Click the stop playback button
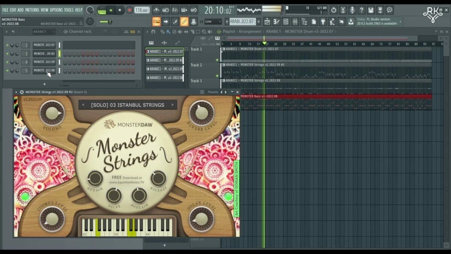 tap(120, 10)
